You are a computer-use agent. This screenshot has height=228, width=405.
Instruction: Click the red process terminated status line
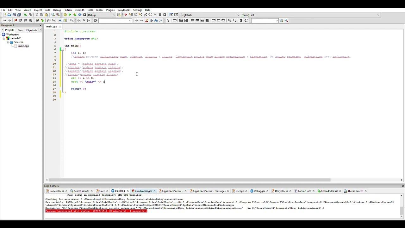96,211
